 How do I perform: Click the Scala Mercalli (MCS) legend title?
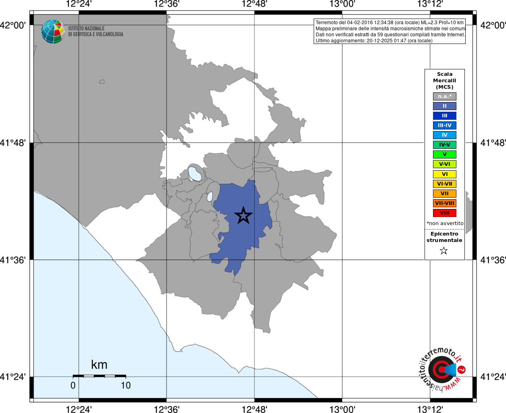445,81
